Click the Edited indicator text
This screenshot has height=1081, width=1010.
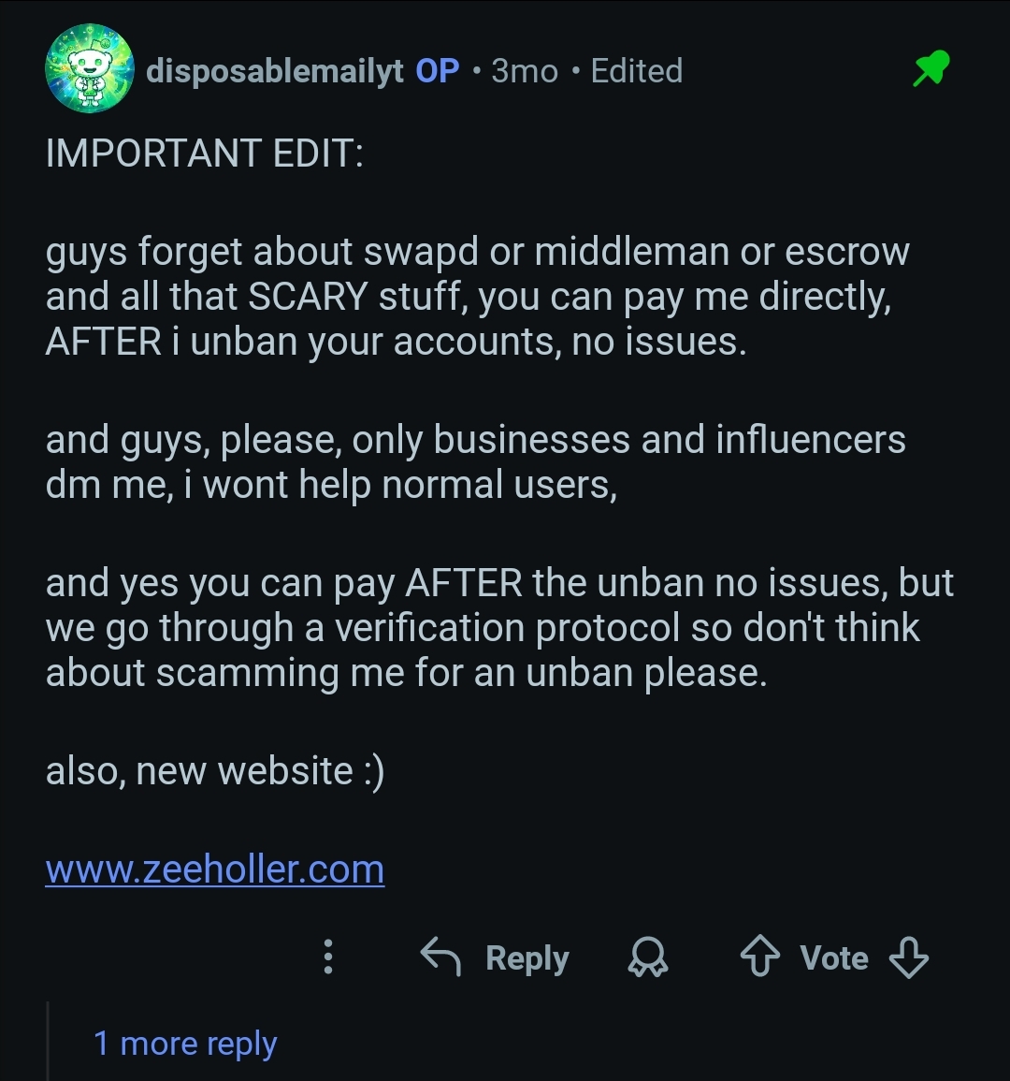(x=637, y=71)
